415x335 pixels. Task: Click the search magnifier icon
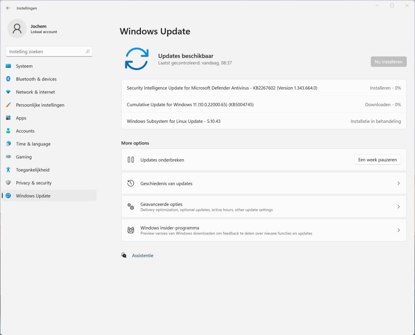[88, 51]
